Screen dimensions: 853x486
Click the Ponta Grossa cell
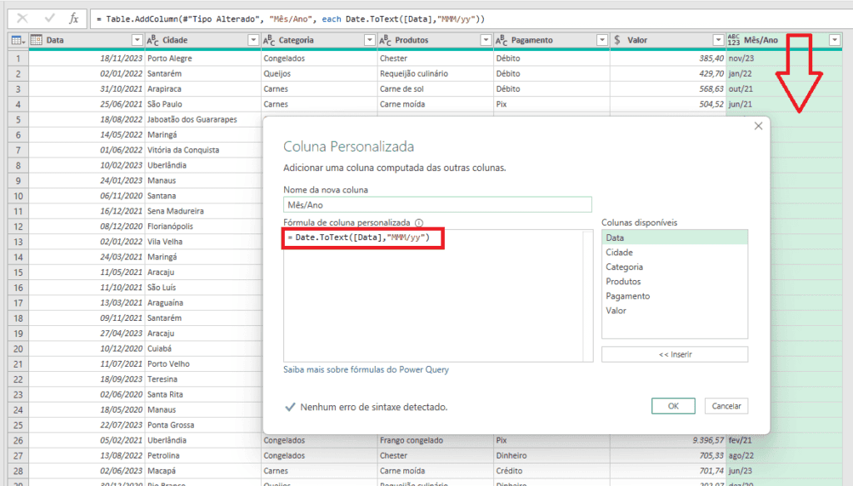(203, 425)
